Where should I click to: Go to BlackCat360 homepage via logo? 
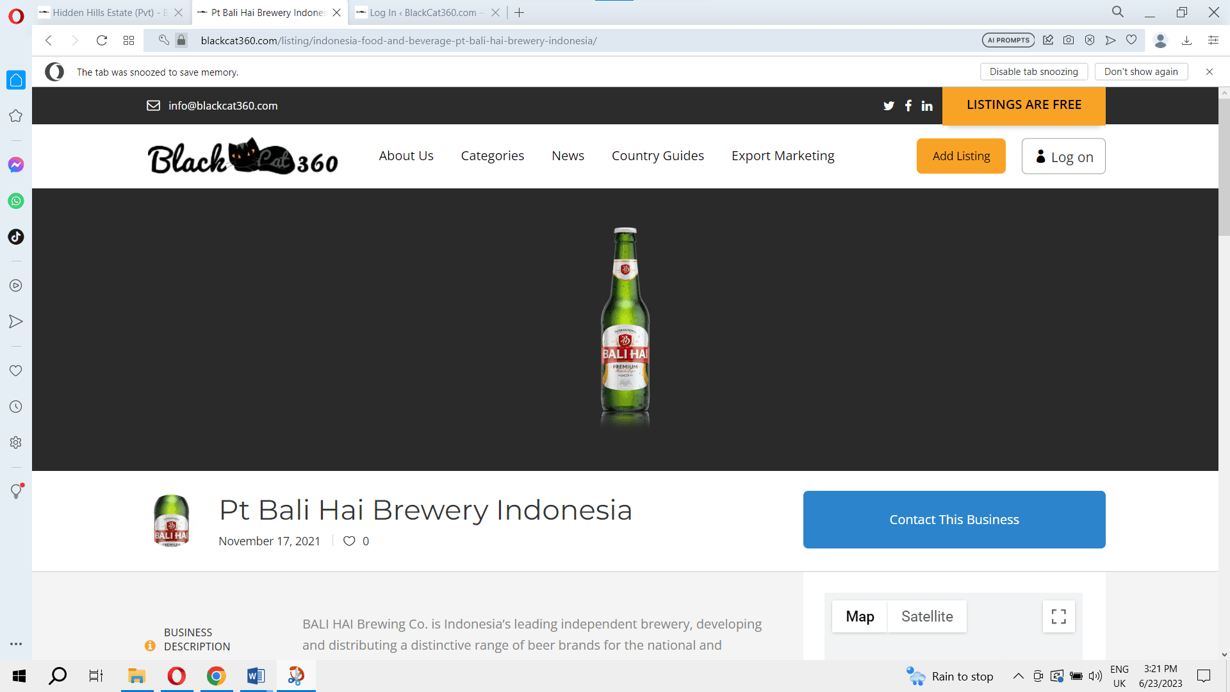[x=243, y=156]
